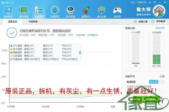Open 论坛 link in title bar
169x112 pixels.
[133, 2]
